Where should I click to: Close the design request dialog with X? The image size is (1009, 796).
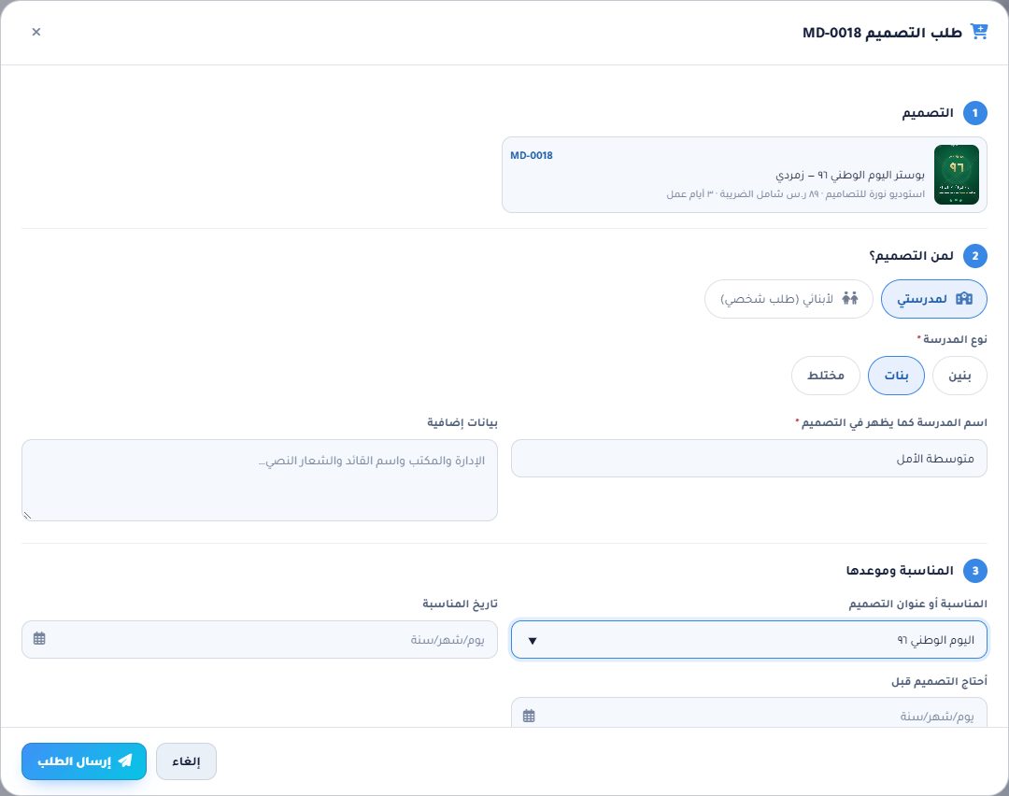pos(36,32)
